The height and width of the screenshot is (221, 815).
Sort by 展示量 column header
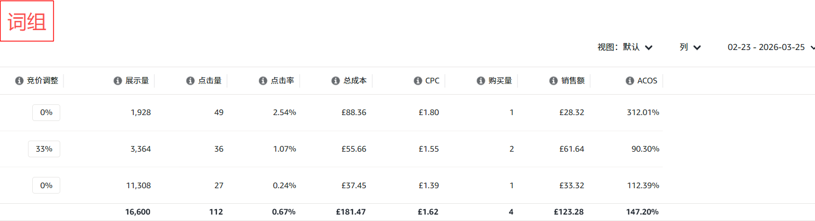(137, 81)
